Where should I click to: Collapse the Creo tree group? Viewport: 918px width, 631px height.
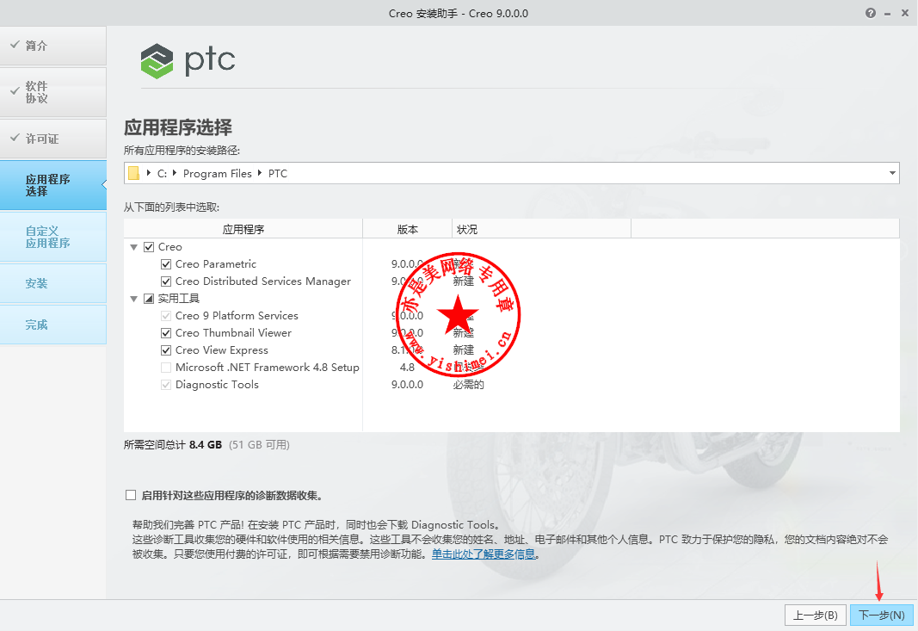(x=133, y=247)
